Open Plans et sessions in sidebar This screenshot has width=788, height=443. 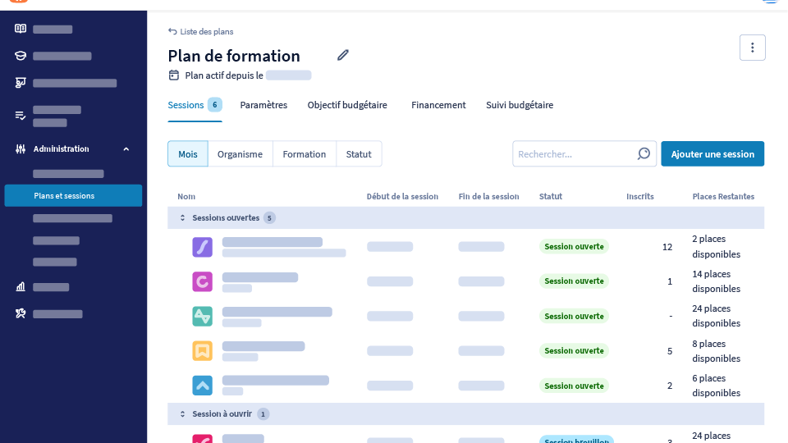tap(73, 196)
